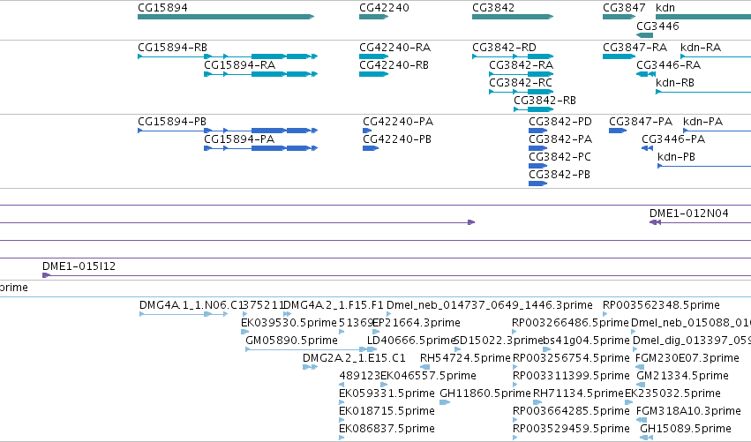Viewport: 751px width, 442px height.
Task: Click the CG3446-PA protein label
Action: tap(673, 139)
